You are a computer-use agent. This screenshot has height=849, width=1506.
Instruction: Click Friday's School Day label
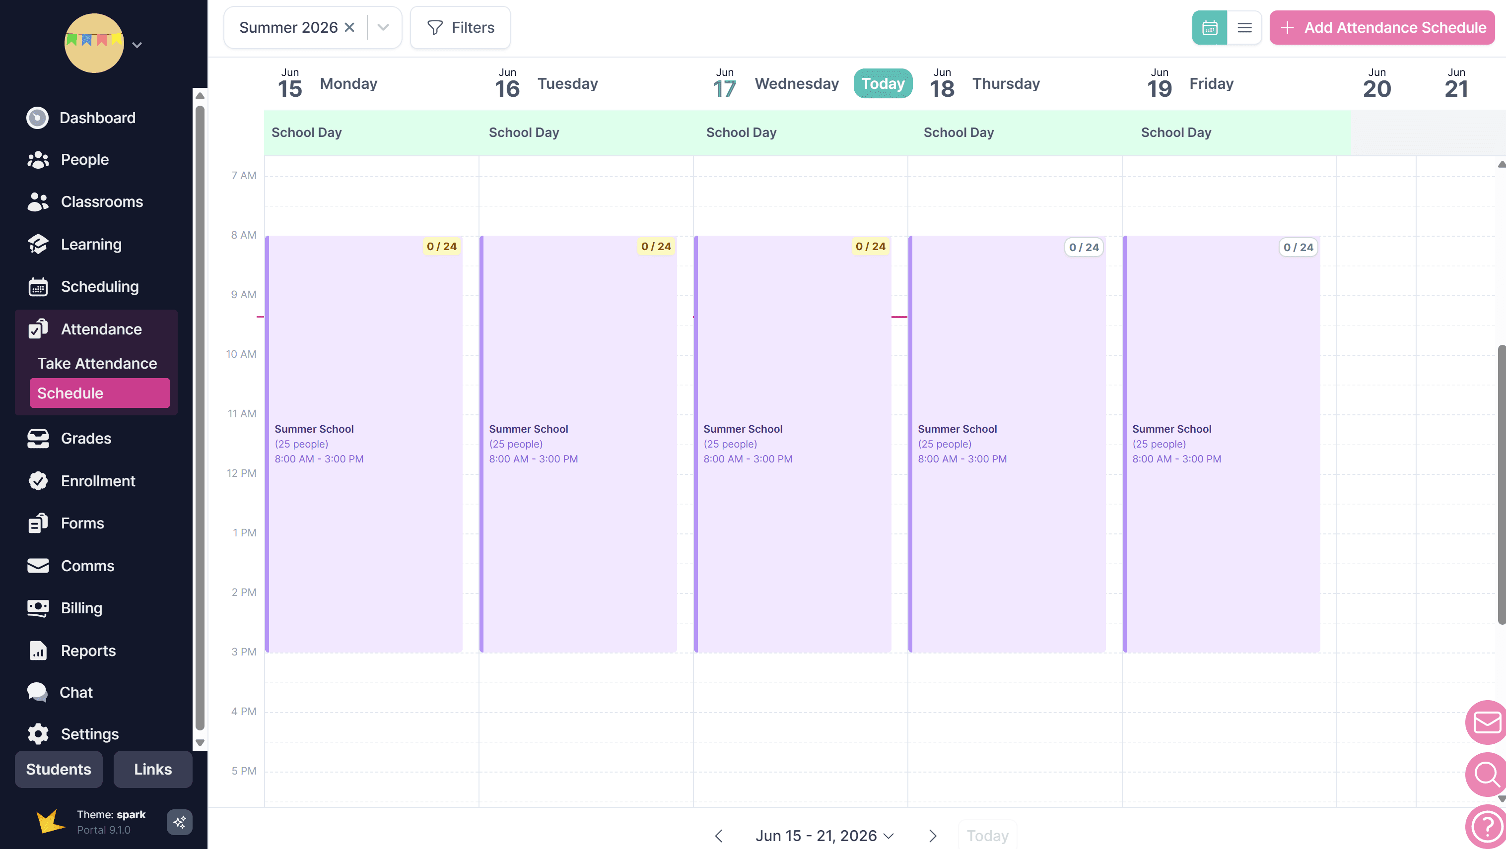pos(1176,132)
